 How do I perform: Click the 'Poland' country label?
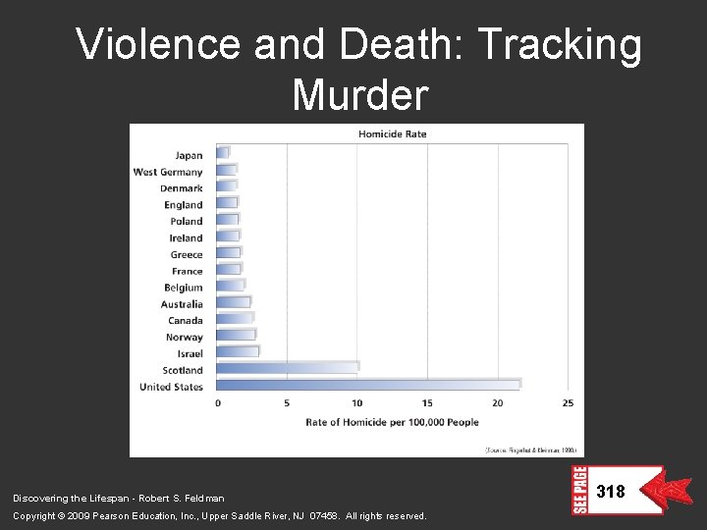187,221
